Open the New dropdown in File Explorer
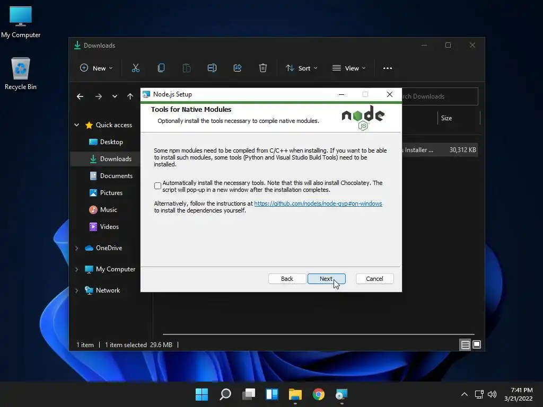 (x=97, y=68)
